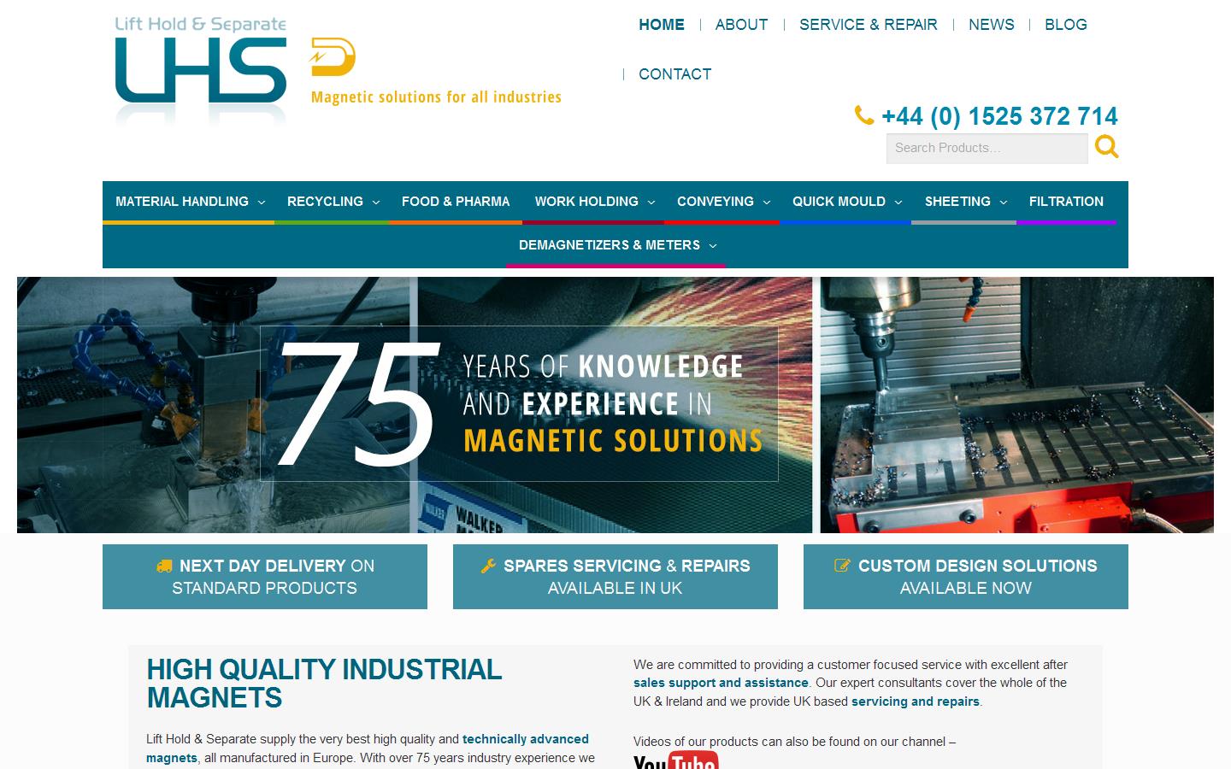Click the custom design edit icon
The height and width of the screenshot is (769, 1231).
(x=842, y=566)
